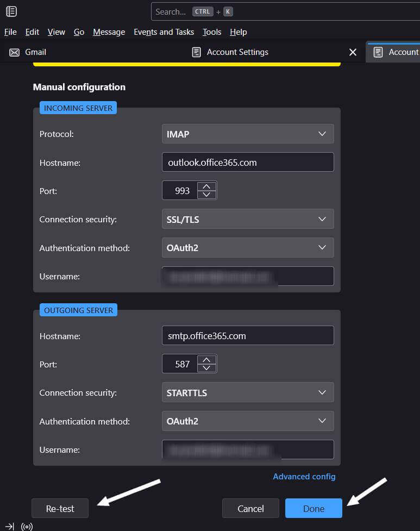
Task: Open the Edit menu
Action: tap(32, 32)
